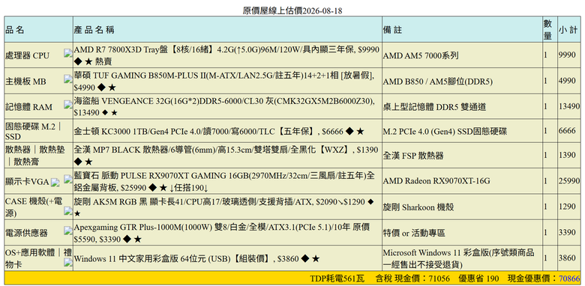Click the image icon in RAM row

tap(68, 104)
